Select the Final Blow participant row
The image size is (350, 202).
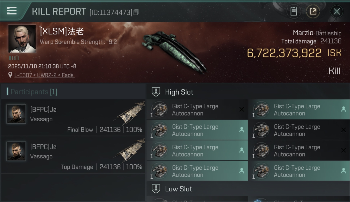[x=73, y=117]
